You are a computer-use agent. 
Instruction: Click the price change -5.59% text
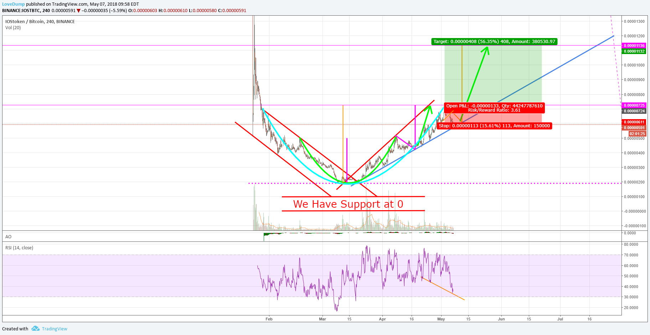click(118, 11)
